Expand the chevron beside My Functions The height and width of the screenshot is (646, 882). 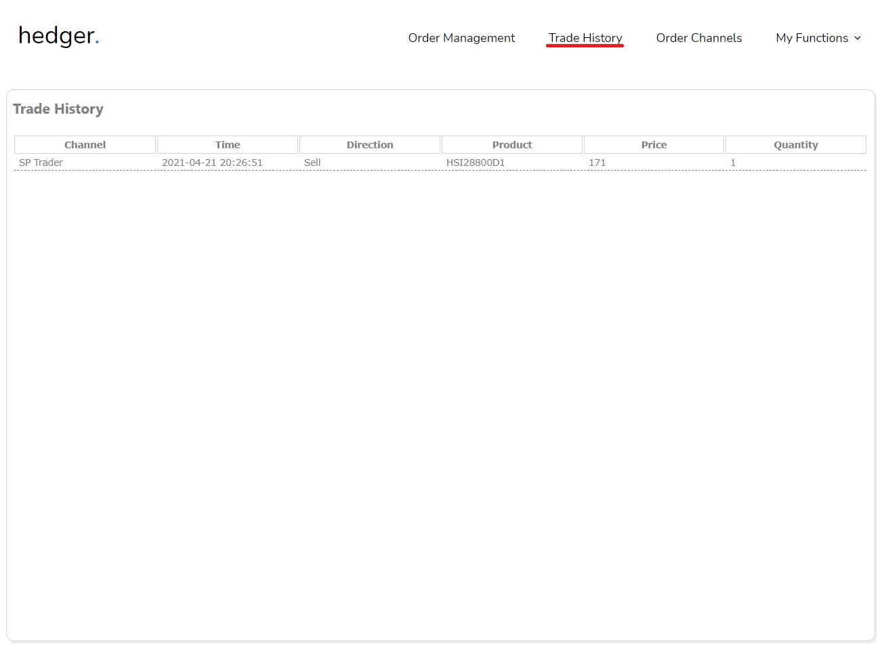click(x=858, y=39)
